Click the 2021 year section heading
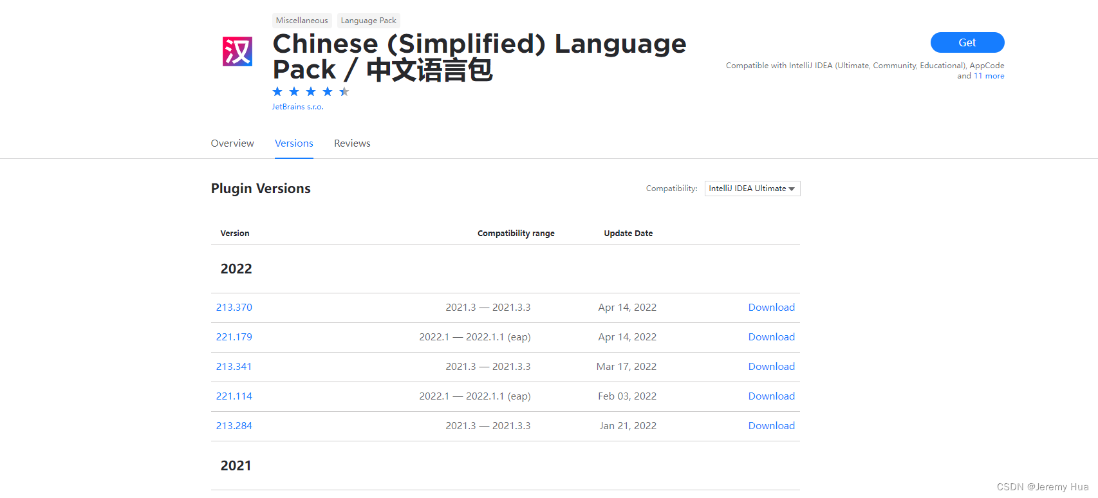Screen dimensions: 1098x498 tap(236, 466)
